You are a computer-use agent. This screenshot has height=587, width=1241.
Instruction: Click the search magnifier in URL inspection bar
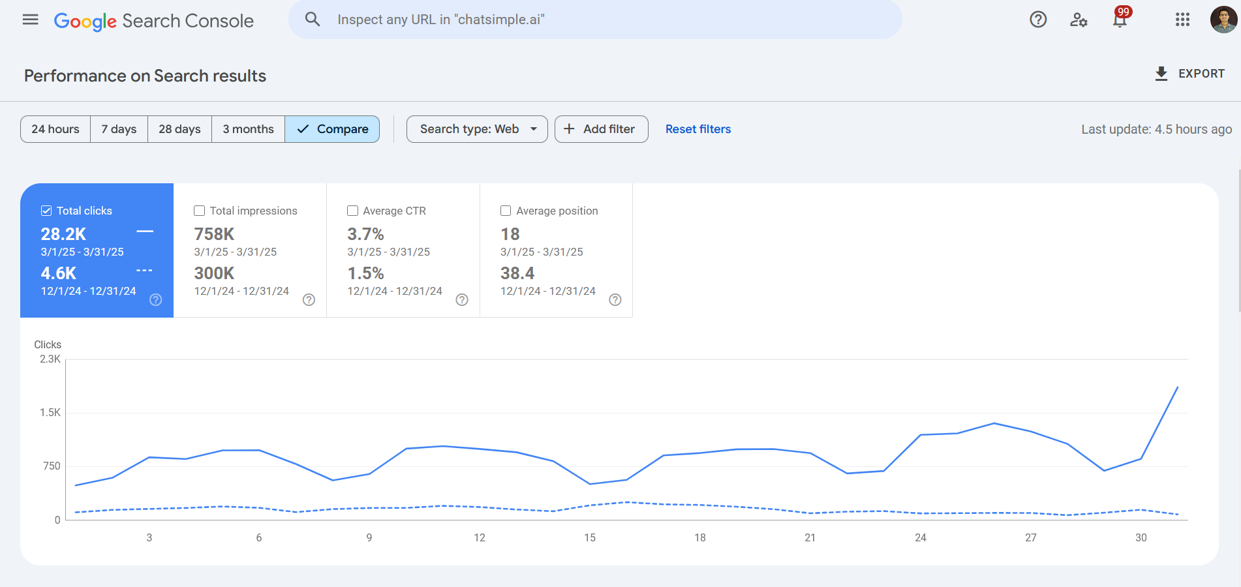tap(313, 19)
